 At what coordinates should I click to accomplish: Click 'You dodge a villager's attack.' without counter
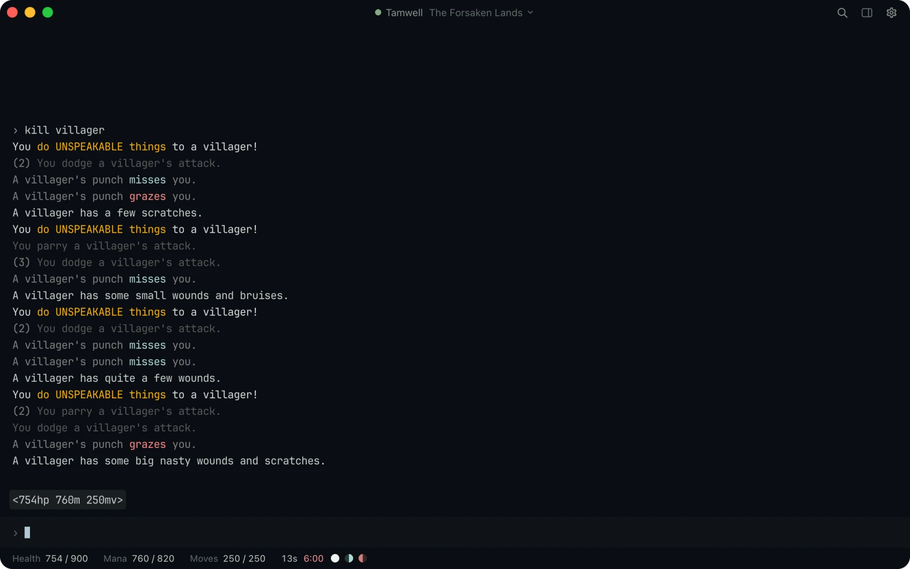click(104, 428)
